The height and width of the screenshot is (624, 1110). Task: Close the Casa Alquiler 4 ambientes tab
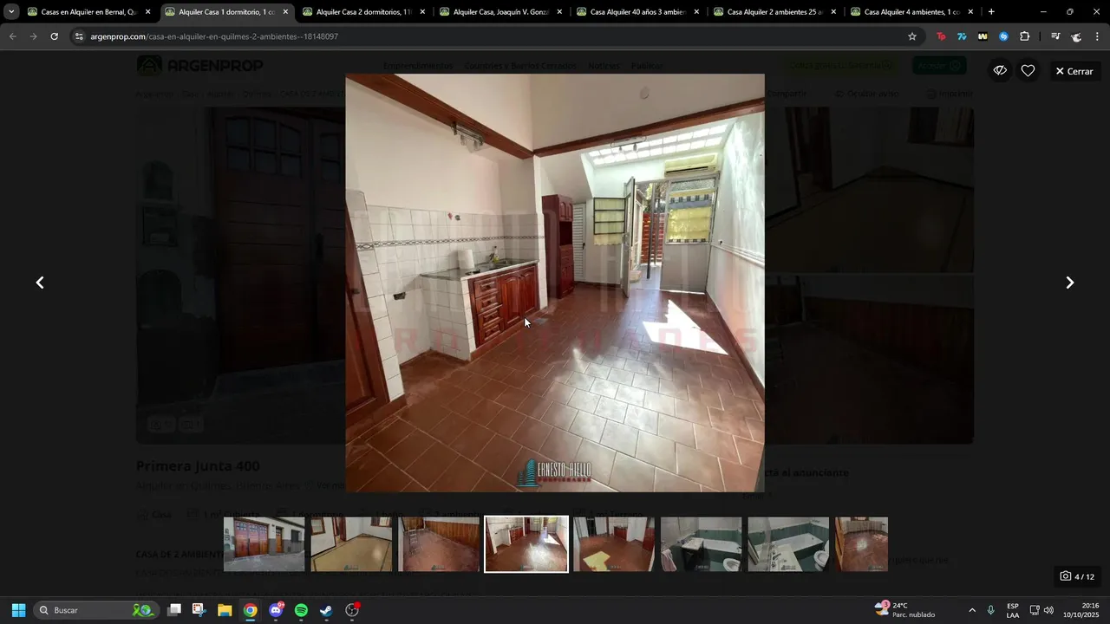pos(970,12)
